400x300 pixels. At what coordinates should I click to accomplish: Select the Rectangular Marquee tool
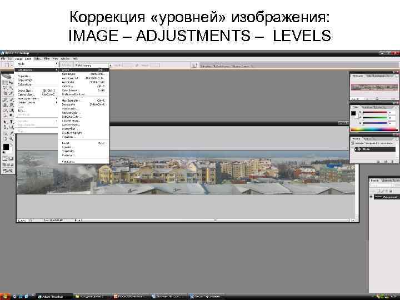point(5,82)
